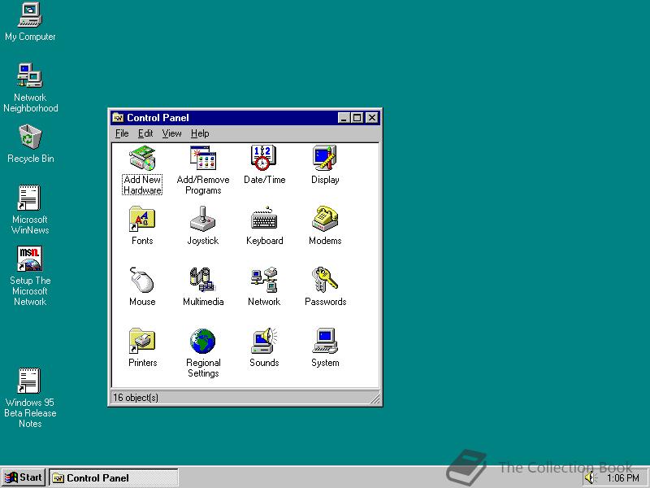Minimize the Control Panel window
Viewport: 650px width, 488px height.
pos(344,118)
